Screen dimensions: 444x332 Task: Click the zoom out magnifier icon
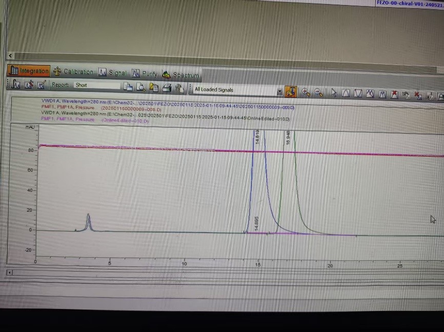coord(318,93)
